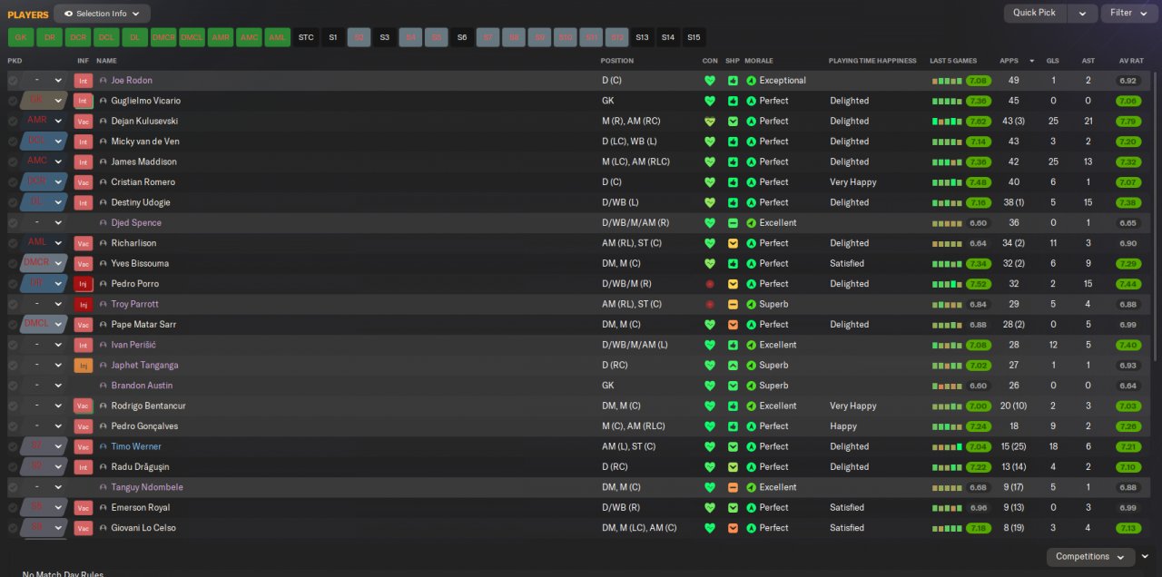Image resolution: width=1162 pixels, height=577 pixels.
Task: Open the AMR position selector for Dejan Kulusevski
Action: click(45, 122)
